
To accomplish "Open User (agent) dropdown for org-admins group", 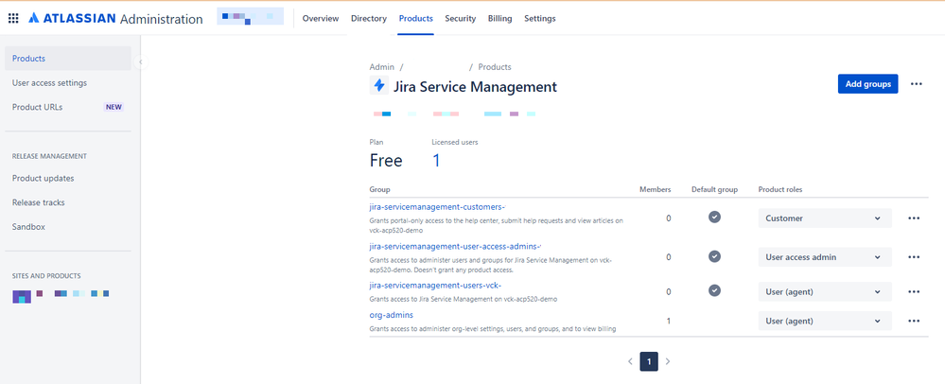I will 825,321.
